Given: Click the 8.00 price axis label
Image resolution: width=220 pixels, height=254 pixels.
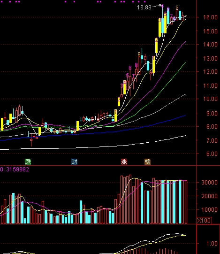Looking at the screenshot, I should pyautogui.click(x=212, y=126).
